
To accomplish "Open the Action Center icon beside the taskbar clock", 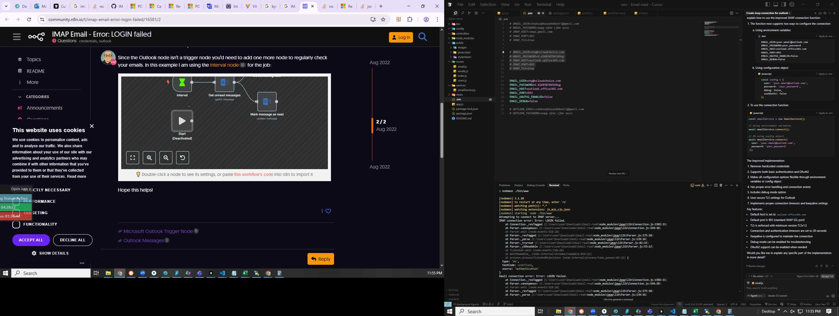I will 829,311.
